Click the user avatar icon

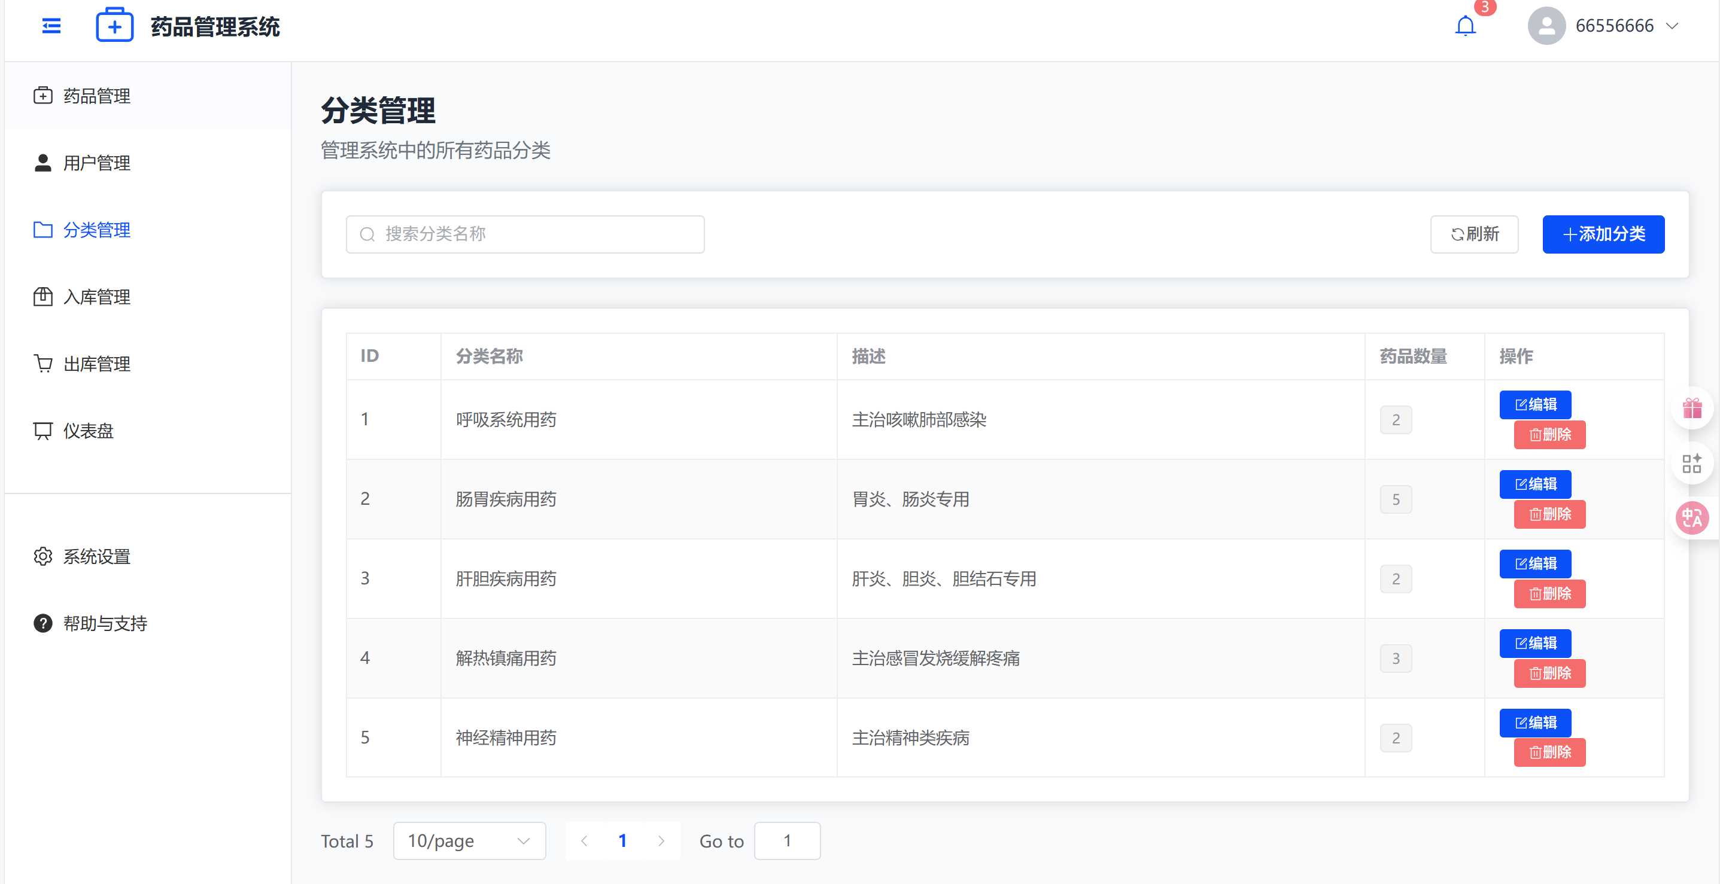pyautogui.click(x=1546, y=26)
